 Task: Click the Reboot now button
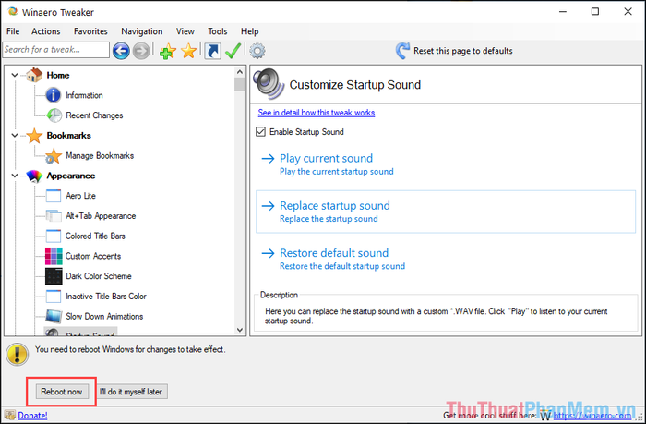(x=62, y=392)
